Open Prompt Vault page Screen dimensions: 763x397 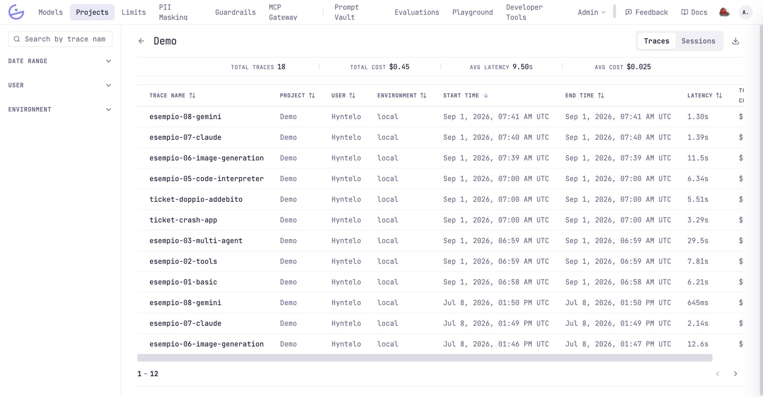347,12
